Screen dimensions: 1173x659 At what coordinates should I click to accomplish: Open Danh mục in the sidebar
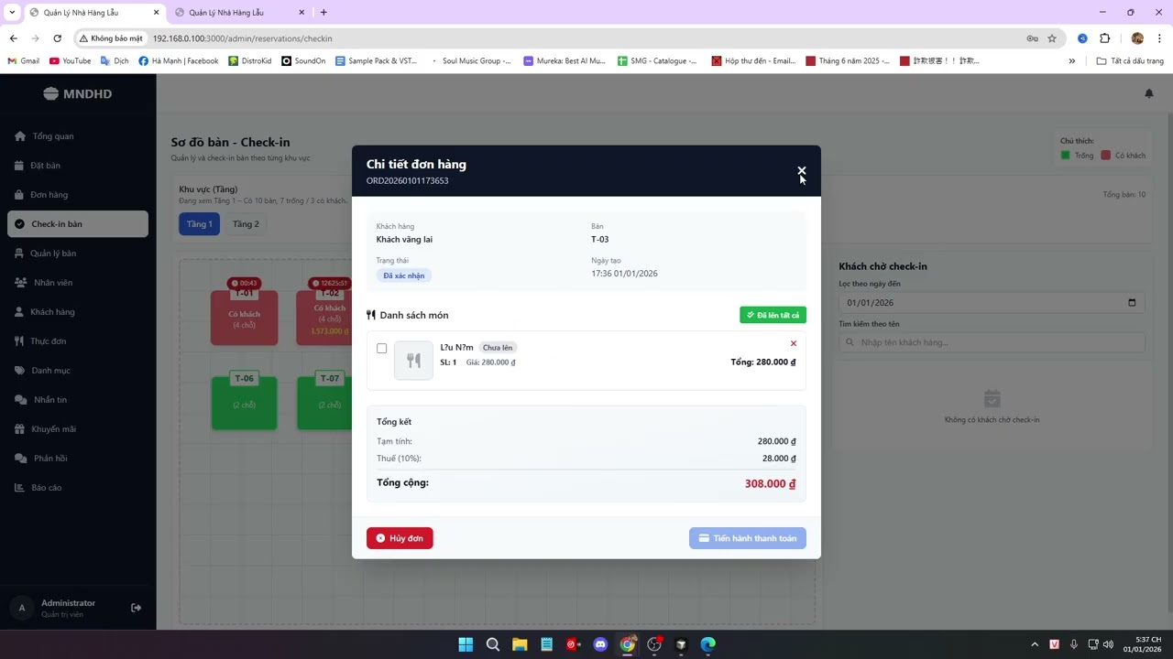point(78,371)
